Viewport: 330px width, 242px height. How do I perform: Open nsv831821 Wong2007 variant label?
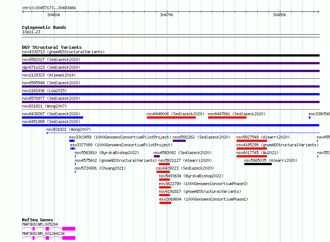(44, 106)
